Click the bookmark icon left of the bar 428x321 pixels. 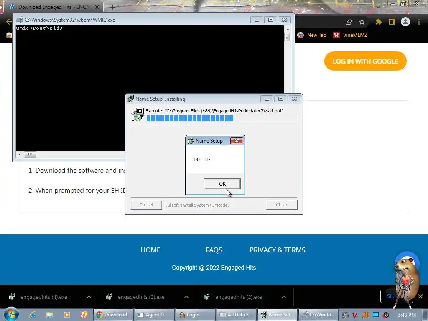[9, 35]
